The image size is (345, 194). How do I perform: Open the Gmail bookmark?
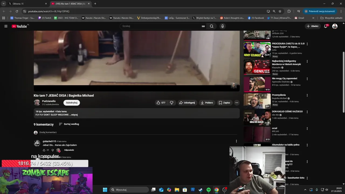(299, 18)
